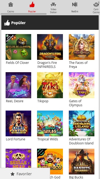Open Video Slotları 777 icon
This screenshot has width=100, height=179.
(x=53, y=5)
